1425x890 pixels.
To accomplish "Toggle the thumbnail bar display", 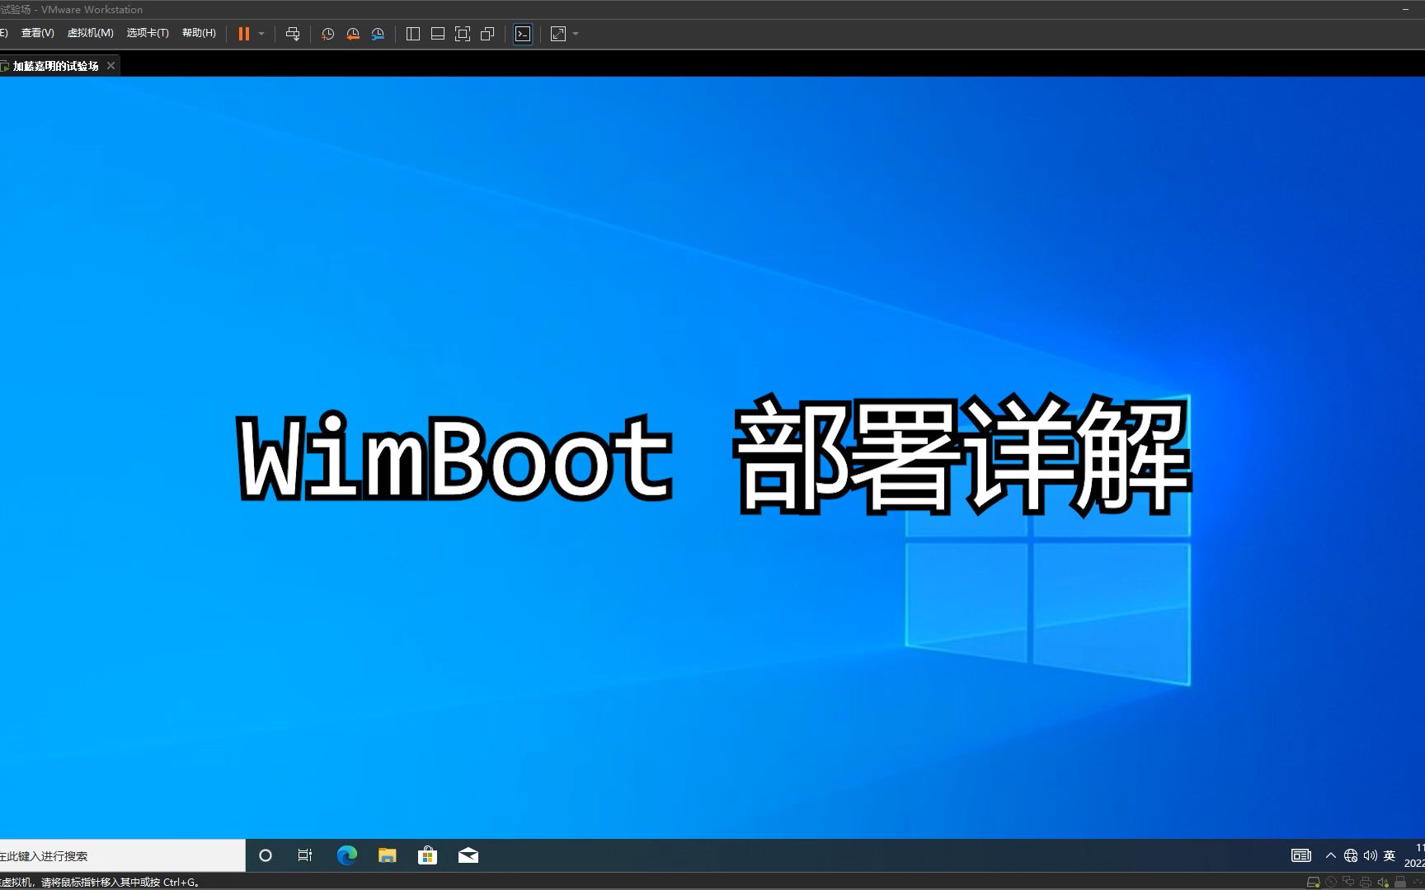I will 437,34.
